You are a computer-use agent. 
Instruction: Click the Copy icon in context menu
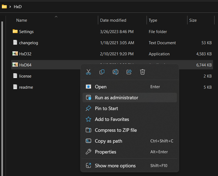[102, 72]
